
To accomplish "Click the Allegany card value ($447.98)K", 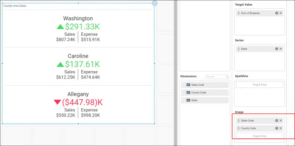I will point(82,103).
